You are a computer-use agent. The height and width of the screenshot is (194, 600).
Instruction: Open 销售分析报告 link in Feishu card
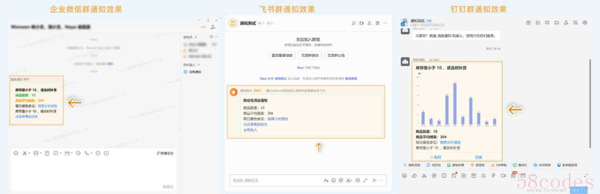click(278, 119)
